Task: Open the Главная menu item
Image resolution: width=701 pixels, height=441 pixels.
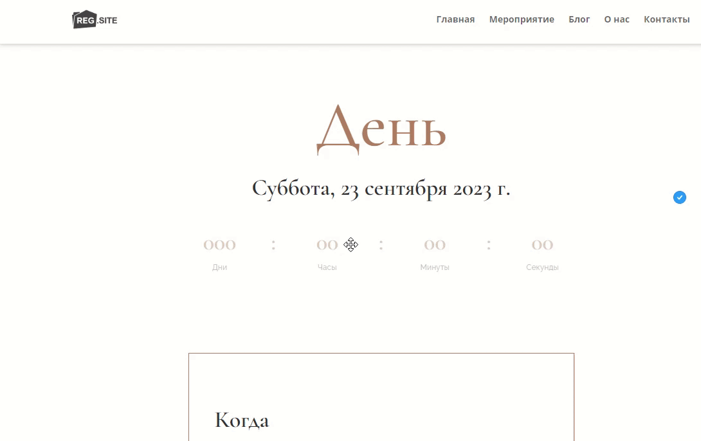Action: pos(455,19)
